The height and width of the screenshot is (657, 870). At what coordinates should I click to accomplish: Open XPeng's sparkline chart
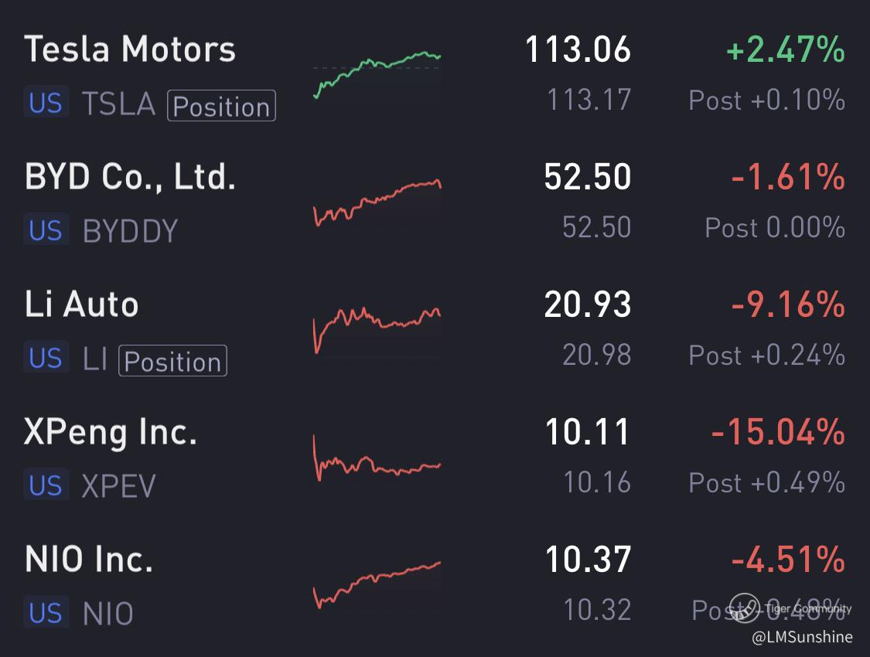pos(377,458)
